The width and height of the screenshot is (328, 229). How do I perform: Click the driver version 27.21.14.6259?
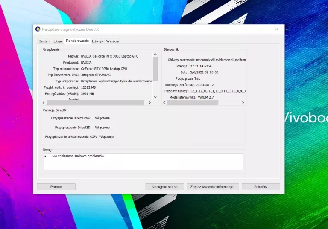coord(201,66)
